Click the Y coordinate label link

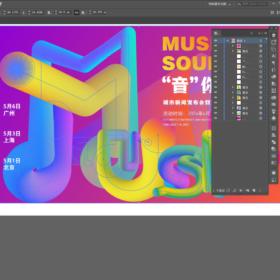[24, 13]
